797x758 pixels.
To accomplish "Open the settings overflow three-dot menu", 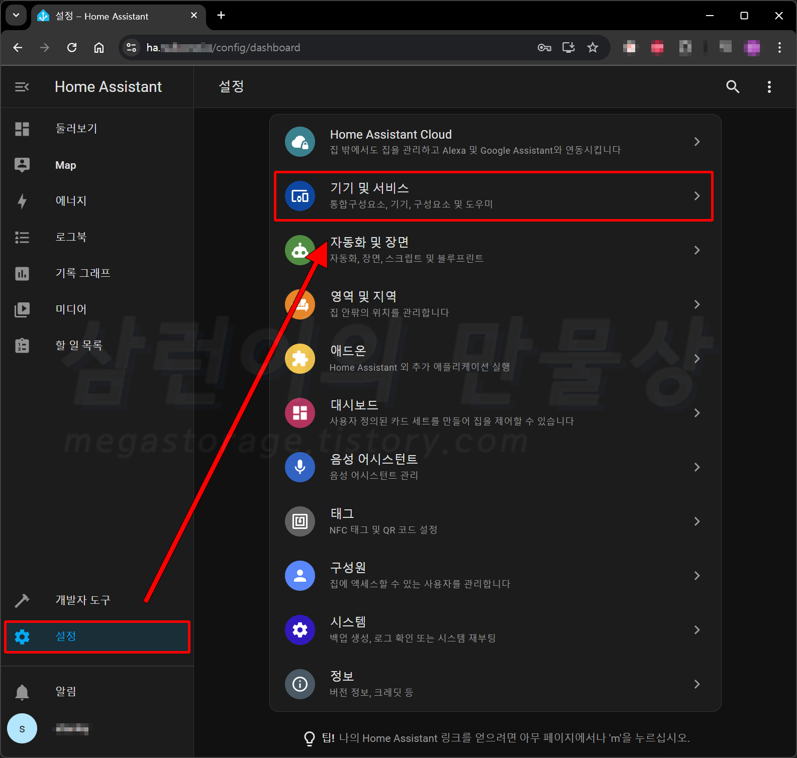I will point(769,87).
